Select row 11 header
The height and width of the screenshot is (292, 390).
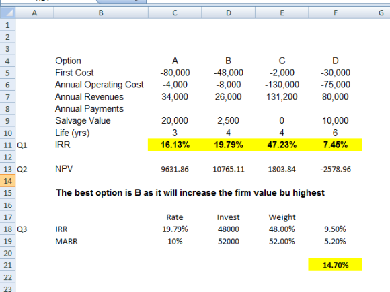(7, 145)
